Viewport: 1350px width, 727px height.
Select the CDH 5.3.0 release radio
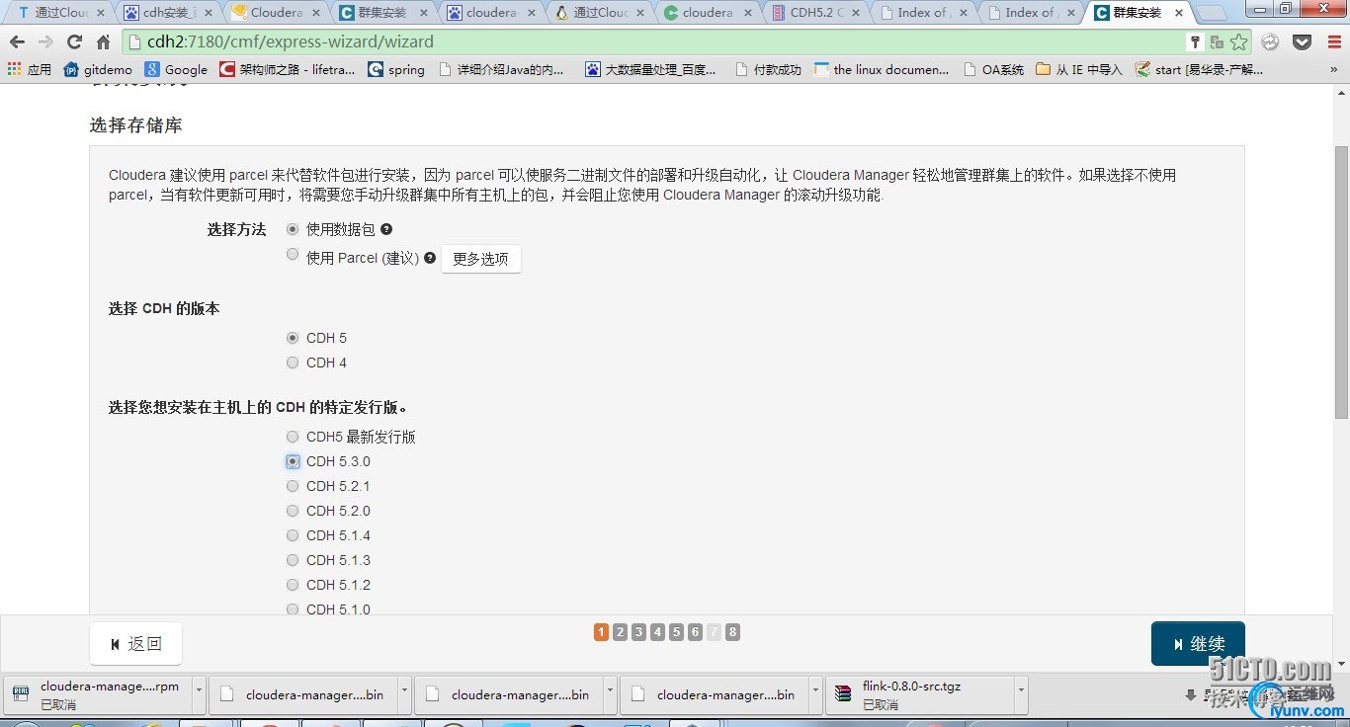tap(293, 461)
